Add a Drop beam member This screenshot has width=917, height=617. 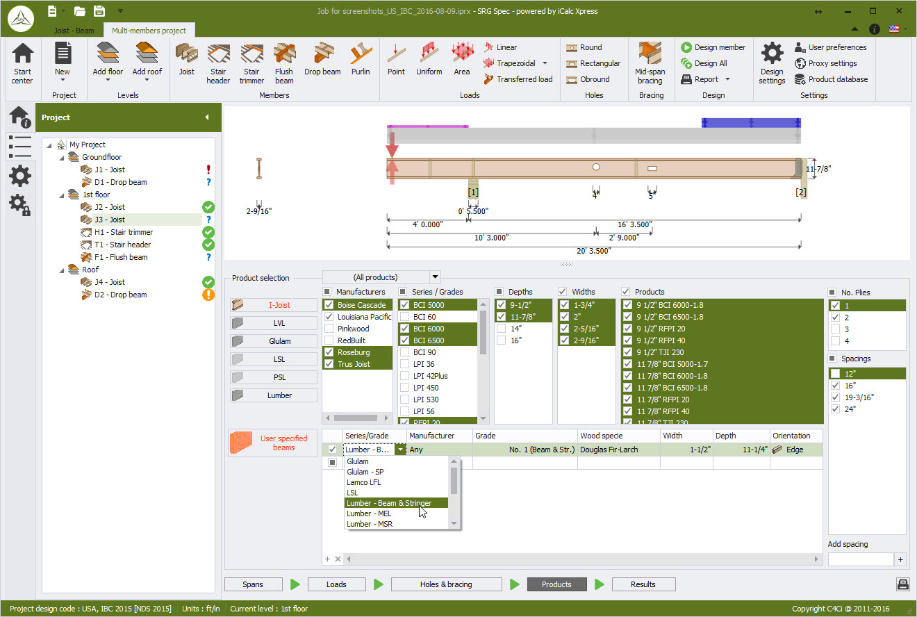coord(322,60)
